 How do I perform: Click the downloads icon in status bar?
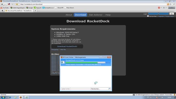pyautogui.click(x=134, y=95)
